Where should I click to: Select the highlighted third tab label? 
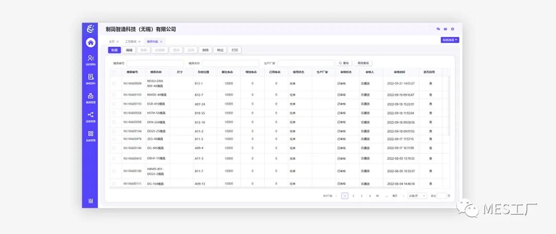[x=152, y=42]
